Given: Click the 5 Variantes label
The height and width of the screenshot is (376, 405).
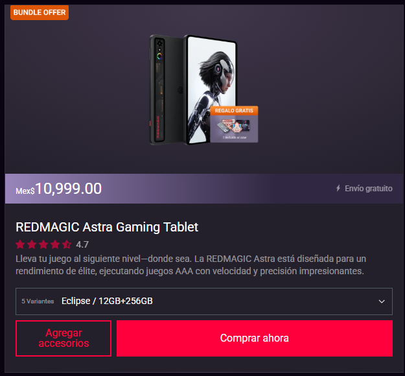Looking at the screenshot, I should click(x=38, y=301).
